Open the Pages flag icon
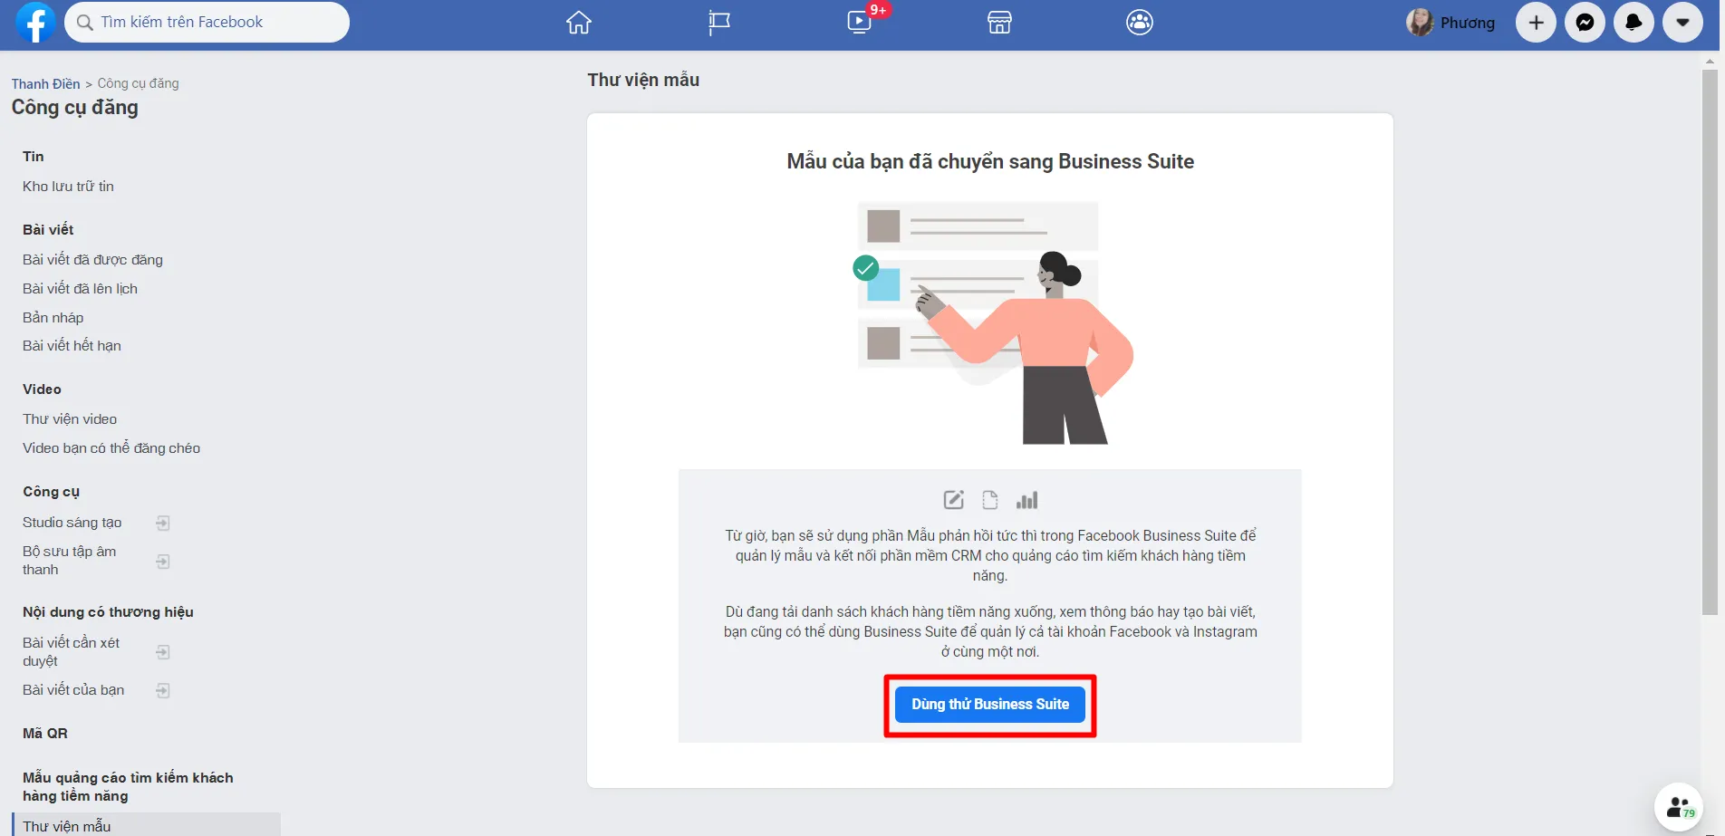This screenshot has width=1725, height=836. coord(718,23)
